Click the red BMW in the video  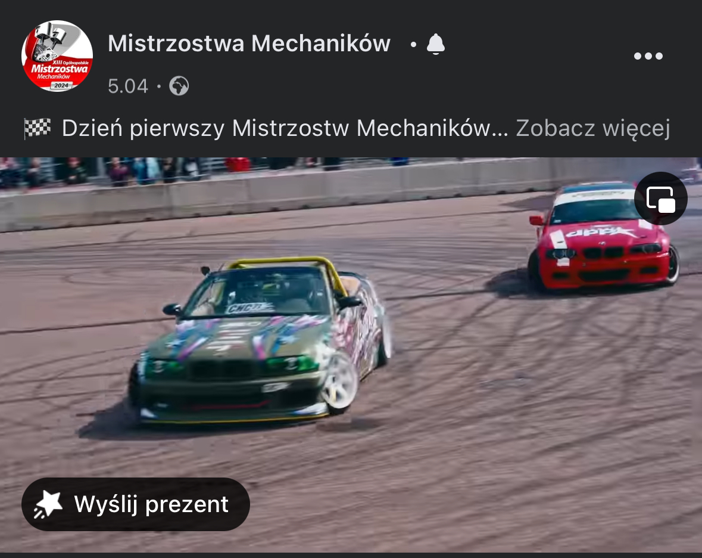click(x=603, y=237)
